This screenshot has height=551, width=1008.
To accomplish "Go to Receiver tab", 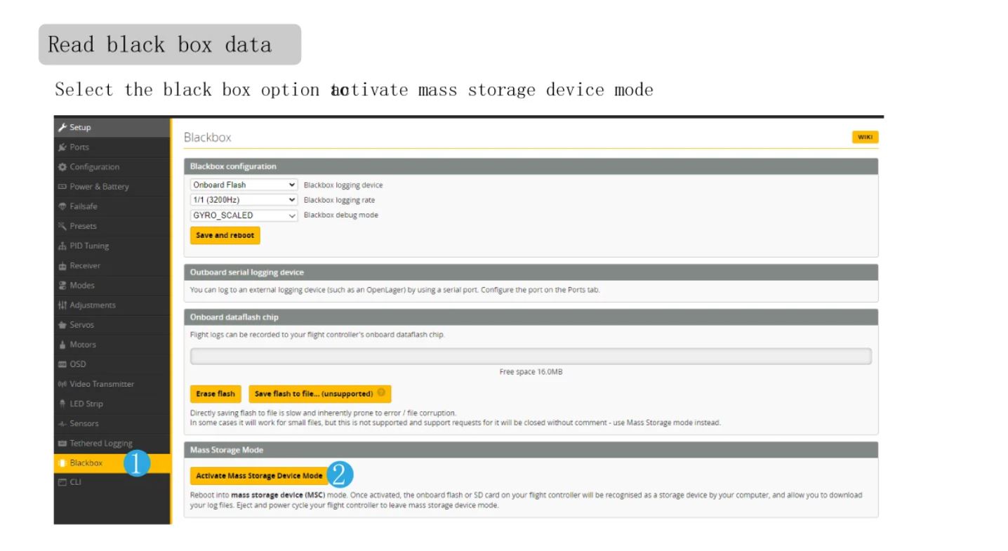I will [x=112, y=265].
